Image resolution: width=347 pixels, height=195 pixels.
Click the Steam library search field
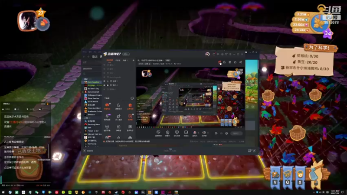point(92,74)
